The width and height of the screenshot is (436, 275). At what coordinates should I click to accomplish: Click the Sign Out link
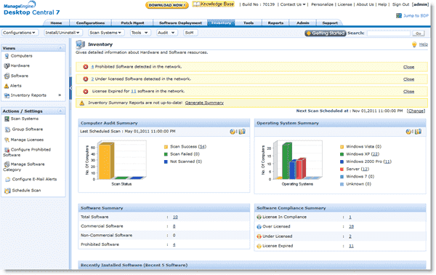[x=400, y=4]
